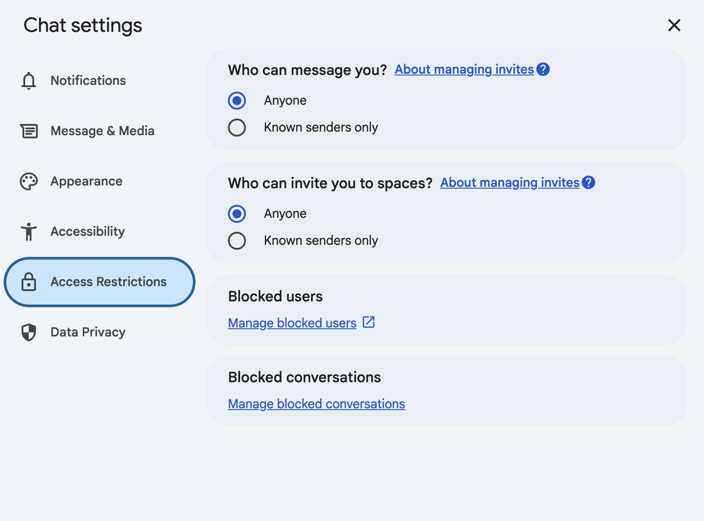Open help for managing message invites
704x521 pixels.
543,69
